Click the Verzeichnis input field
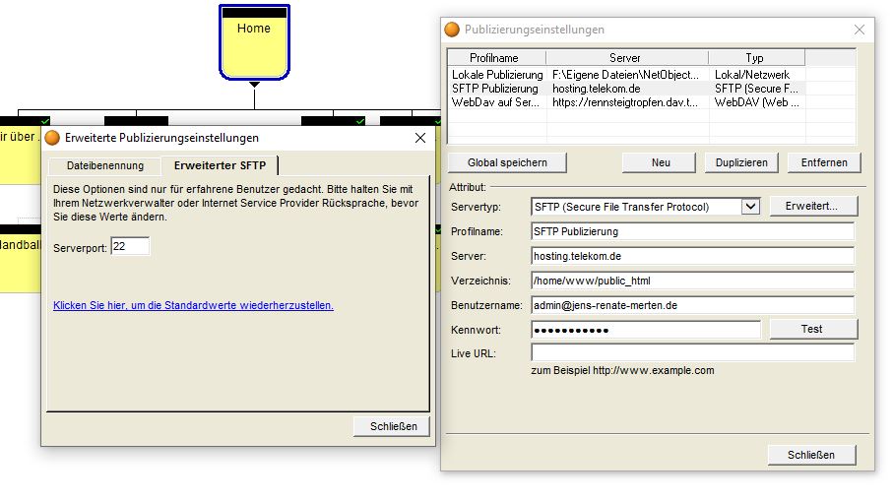 pyautogui.click(x=692, y=281)
